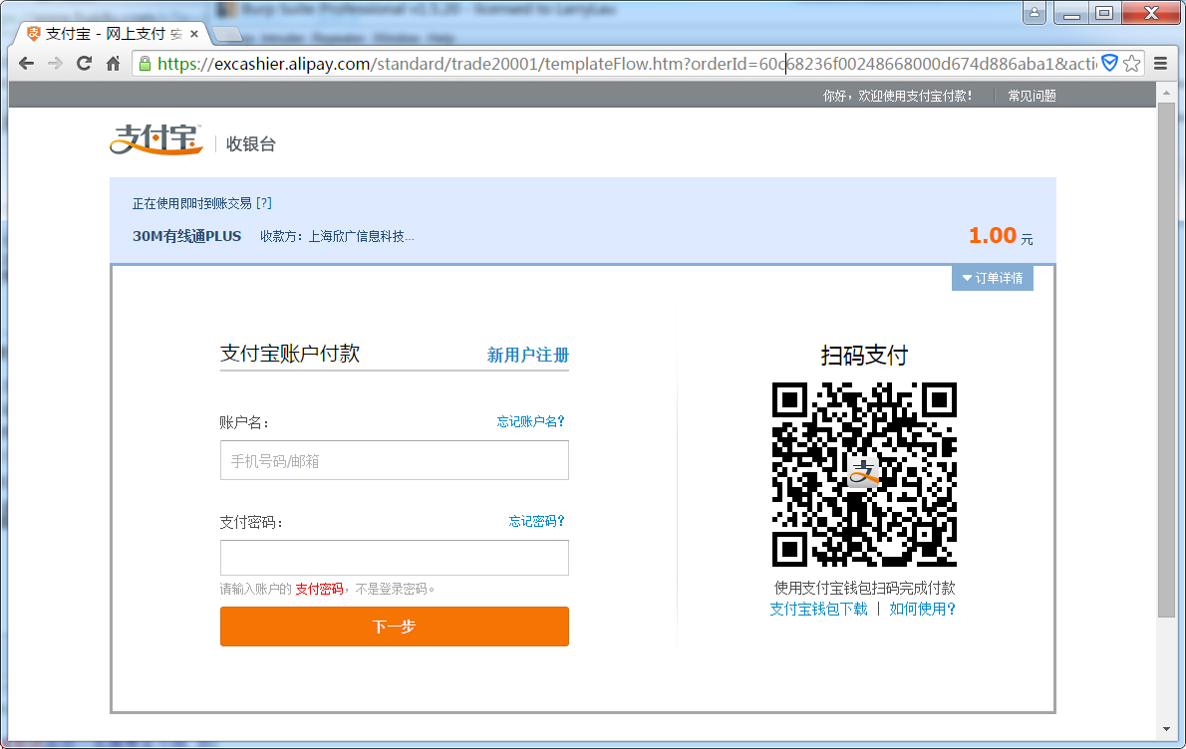The width and height of the screenshot is (1186, 749).
Task: Click the 支付宝账户付款 heading
Action: [x=290, y=354]
